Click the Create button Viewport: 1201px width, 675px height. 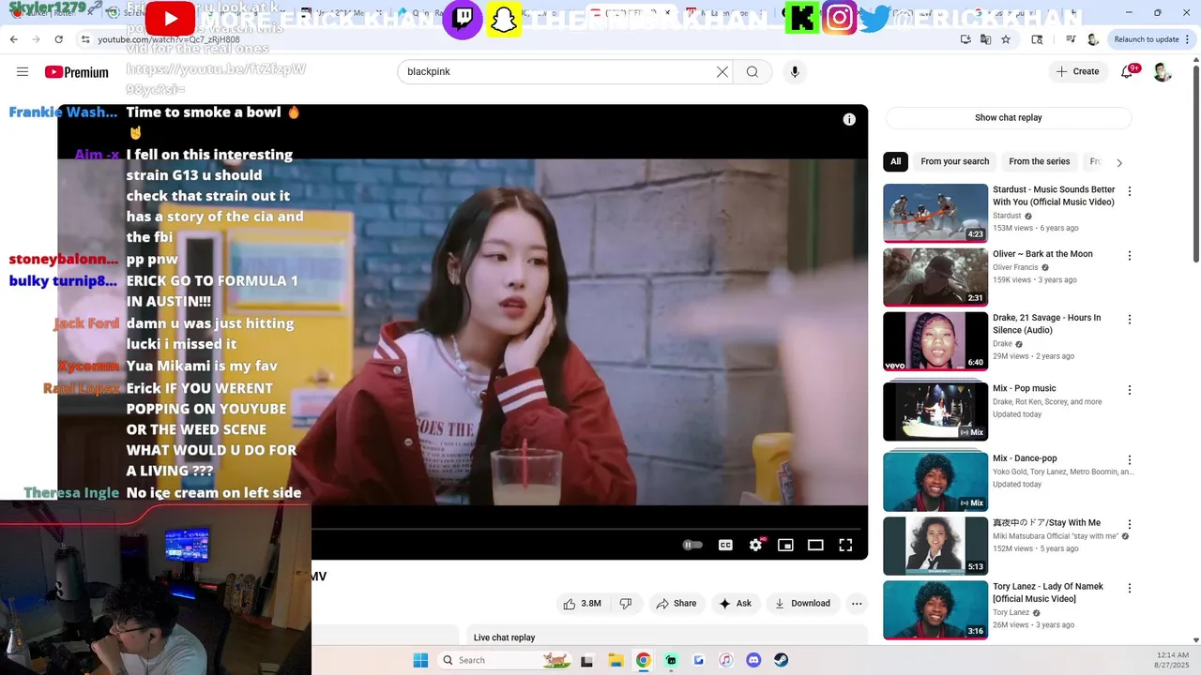pos(1076,71)
